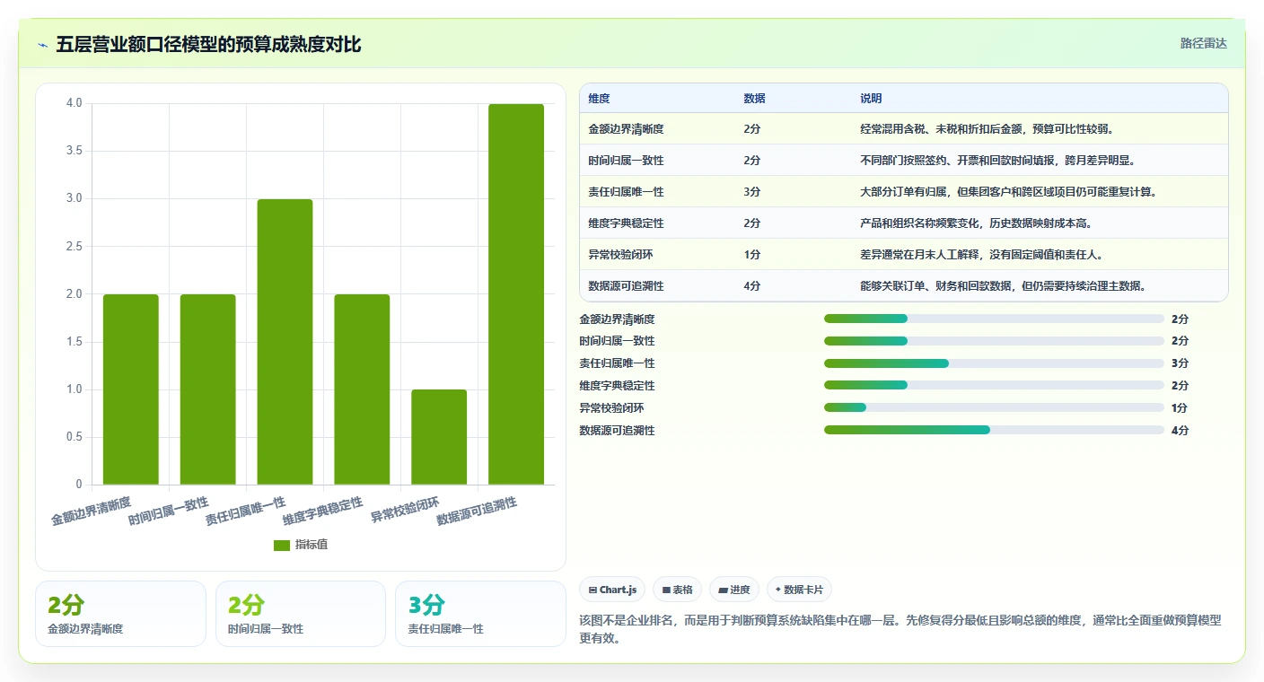Click the 数据源可追溯性 x-axis label

coord(477,511)
